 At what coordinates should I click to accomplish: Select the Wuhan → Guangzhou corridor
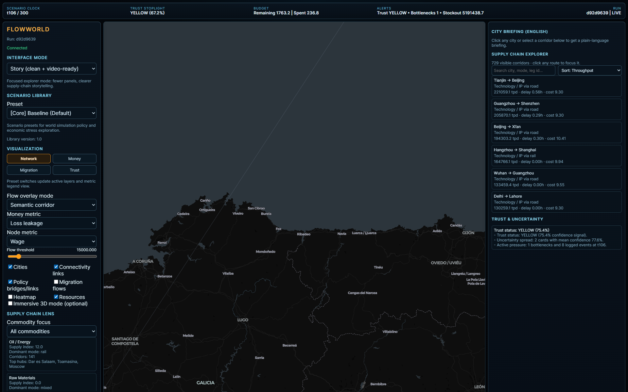pyautogui.click(x=556, y=179)
